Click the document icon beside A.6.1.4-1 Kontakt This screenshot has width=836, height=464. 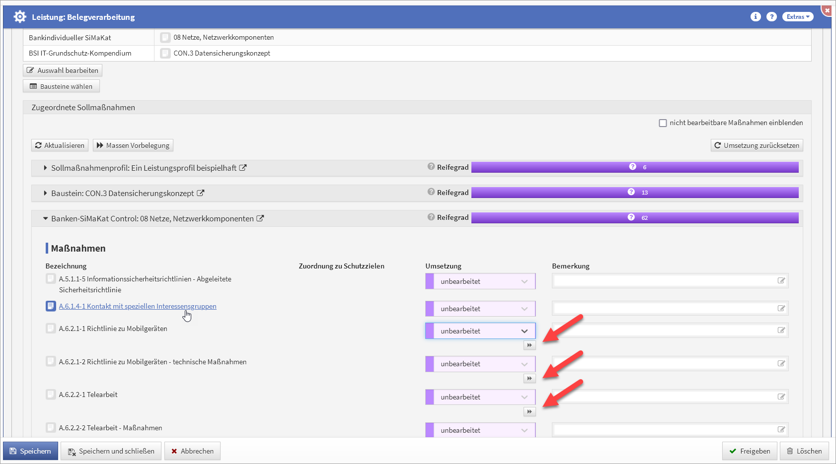click(51, 306)
